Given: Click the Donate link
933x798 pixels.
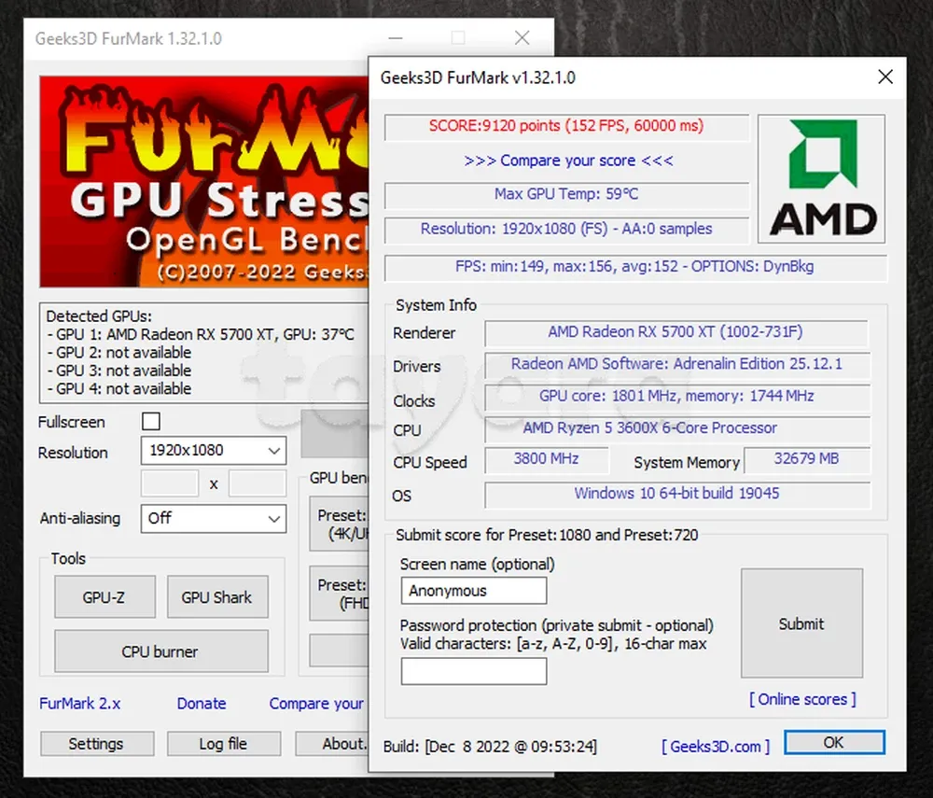Looking at the screenshot, I should click(202, 704).
